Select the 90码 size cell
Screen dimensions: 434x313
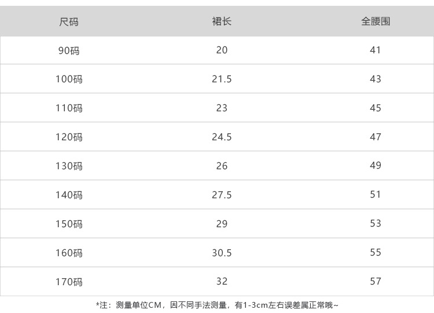69,50
